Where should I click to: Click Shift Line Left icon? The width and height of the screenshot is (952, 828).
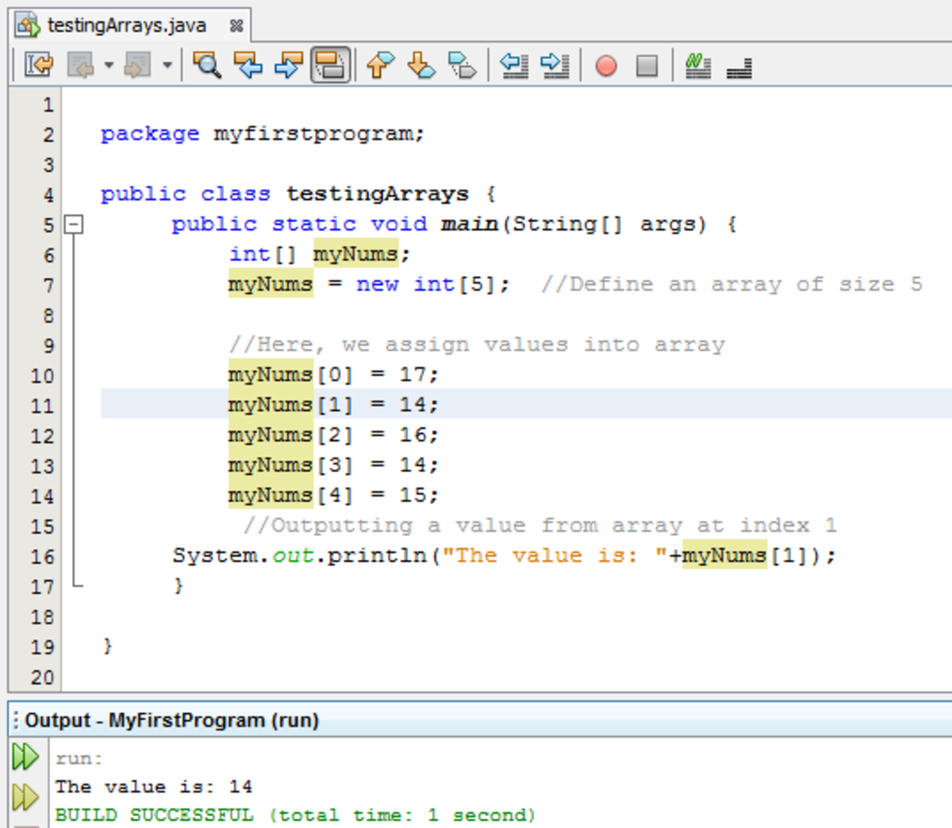point(514,65)
